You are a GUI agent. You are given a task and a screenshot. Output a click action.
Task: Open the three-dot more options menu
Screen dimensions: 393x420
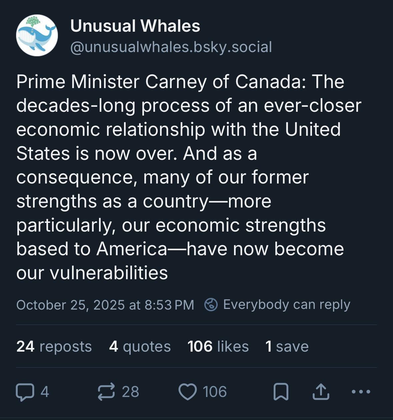[x=361, y=392]
